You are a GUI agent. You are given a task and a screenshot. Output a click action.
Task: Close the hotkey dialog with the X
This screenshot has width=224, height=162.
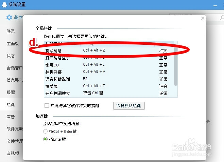tap(203, 18)
